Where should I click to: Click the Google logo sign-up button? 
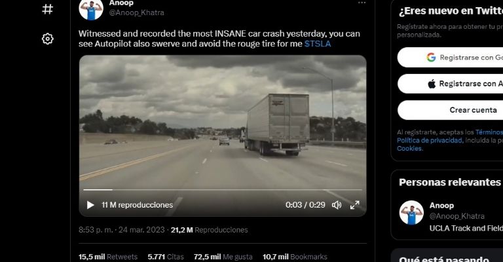[x=450, y=58]
